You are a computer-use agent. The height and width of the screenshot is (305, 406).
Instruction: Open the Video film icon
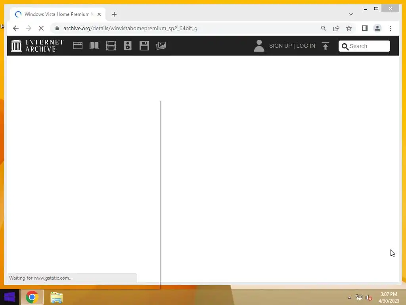pyautogui.click(x=111, y=46)
